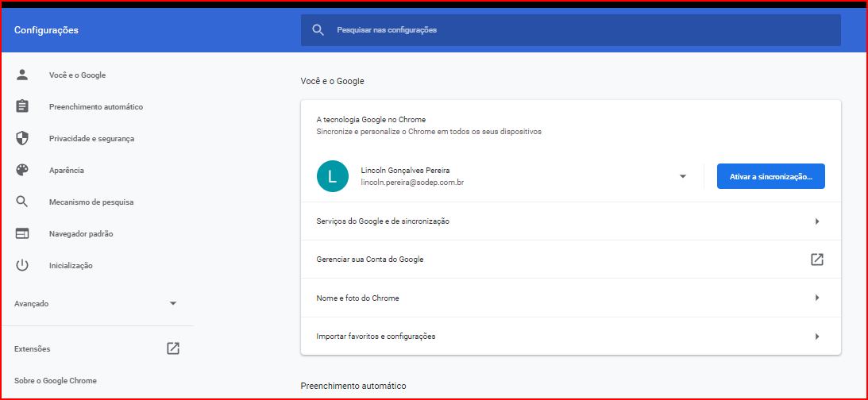Image resolution: width=868 pixels, height=400 pixels.
Task: Click the Gerenciar sua Conta do Google row
Action: coord(571,259)
